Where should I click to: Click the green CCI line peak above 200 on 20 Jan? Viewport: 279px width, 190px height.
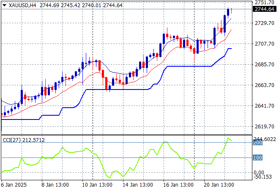pos(228,138)
